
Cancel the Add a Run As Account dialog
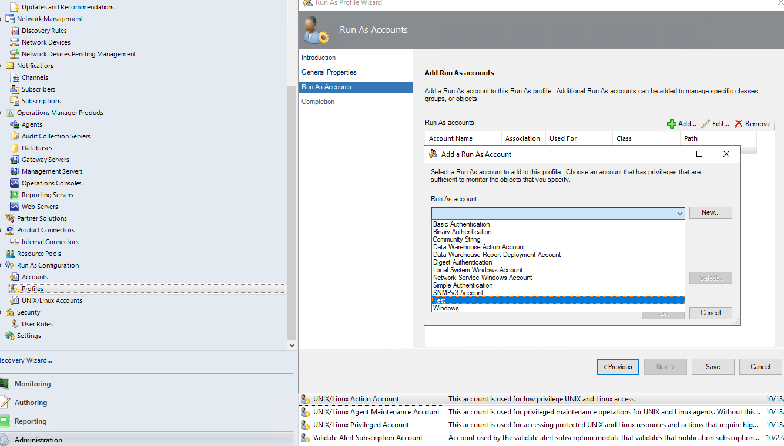[x=711, y=313]
